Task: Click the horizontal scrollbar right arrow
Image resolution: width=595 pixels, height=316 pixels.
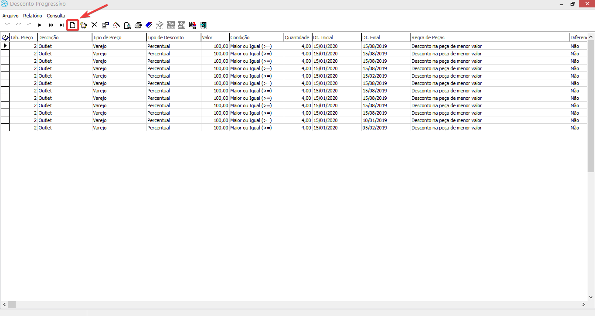Action: tap(584, 304)
